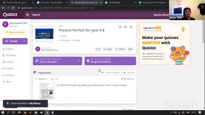The height and width of the screenshot is (115, 205).
Task: Click the search magnifier icon
Action: point(28,15)
